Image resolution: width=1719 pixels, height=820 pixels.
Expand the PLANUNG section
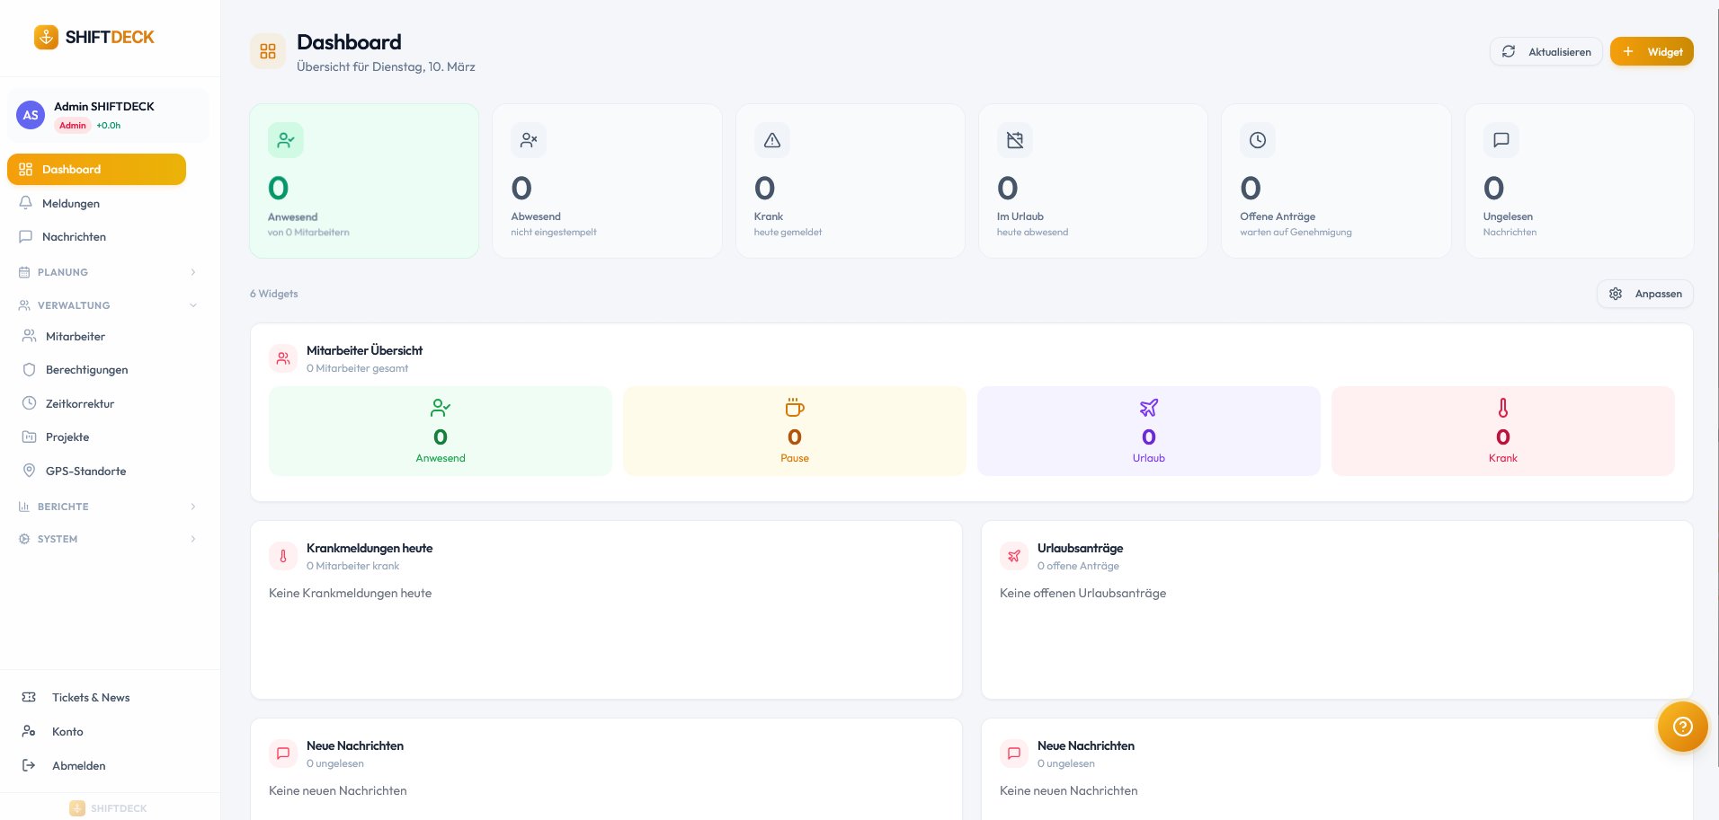[x=106, y=272]
